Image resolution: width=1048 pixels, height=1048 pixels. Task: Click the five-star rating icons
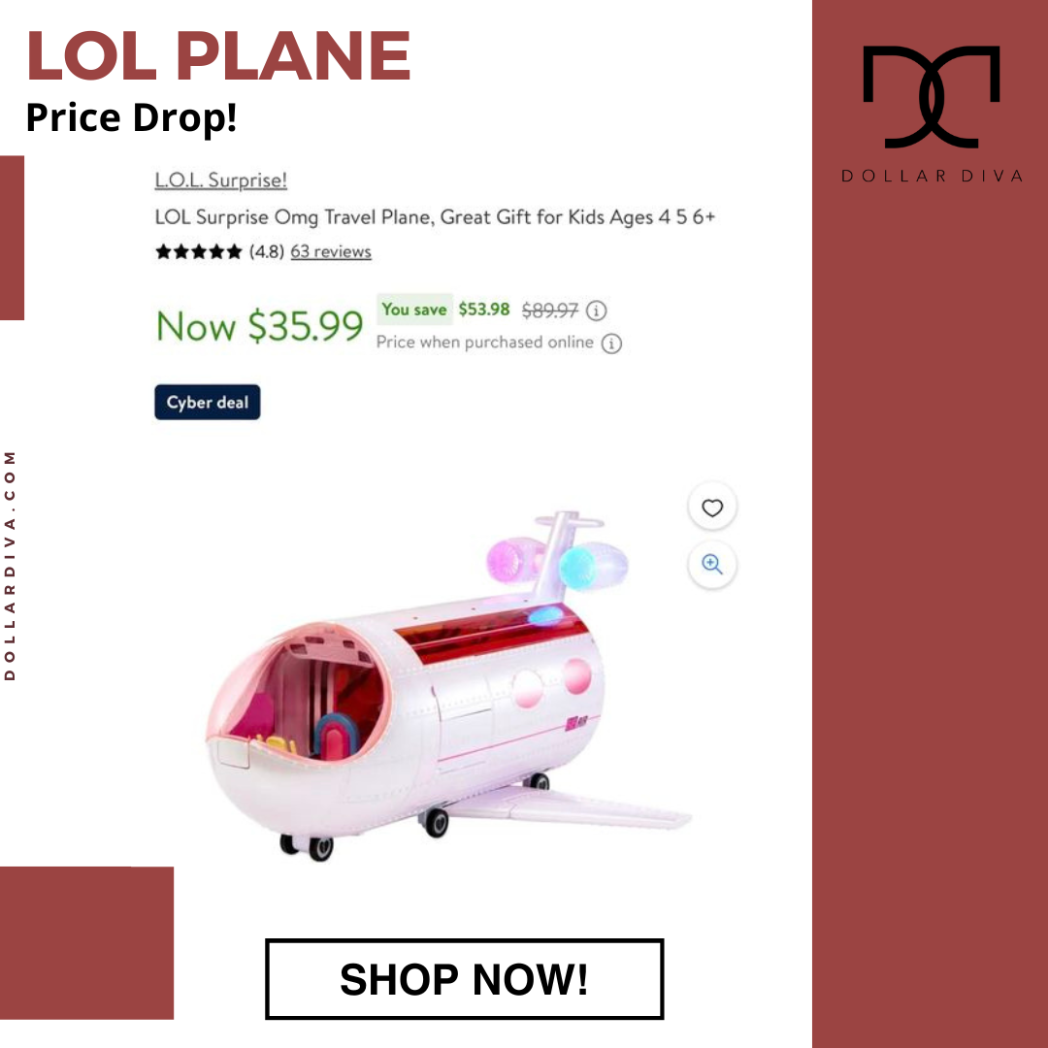click(x=199, y=252)
